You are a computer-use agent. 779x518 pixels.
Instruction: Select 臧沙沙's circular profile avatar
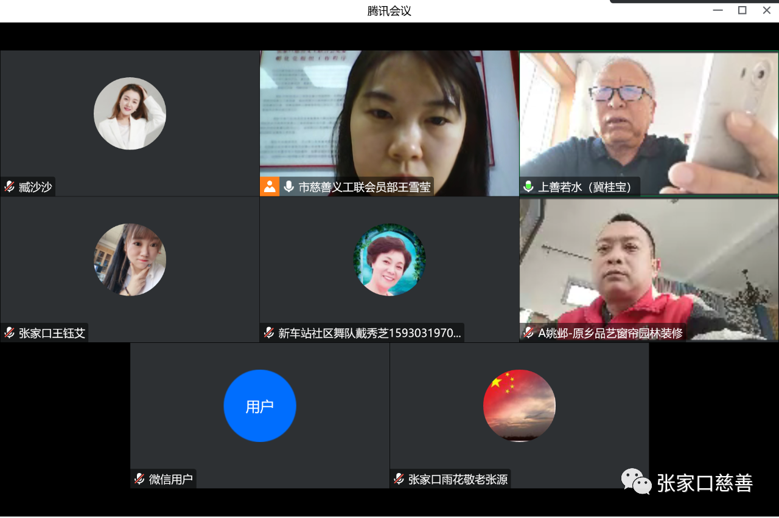tap(130, 114)
